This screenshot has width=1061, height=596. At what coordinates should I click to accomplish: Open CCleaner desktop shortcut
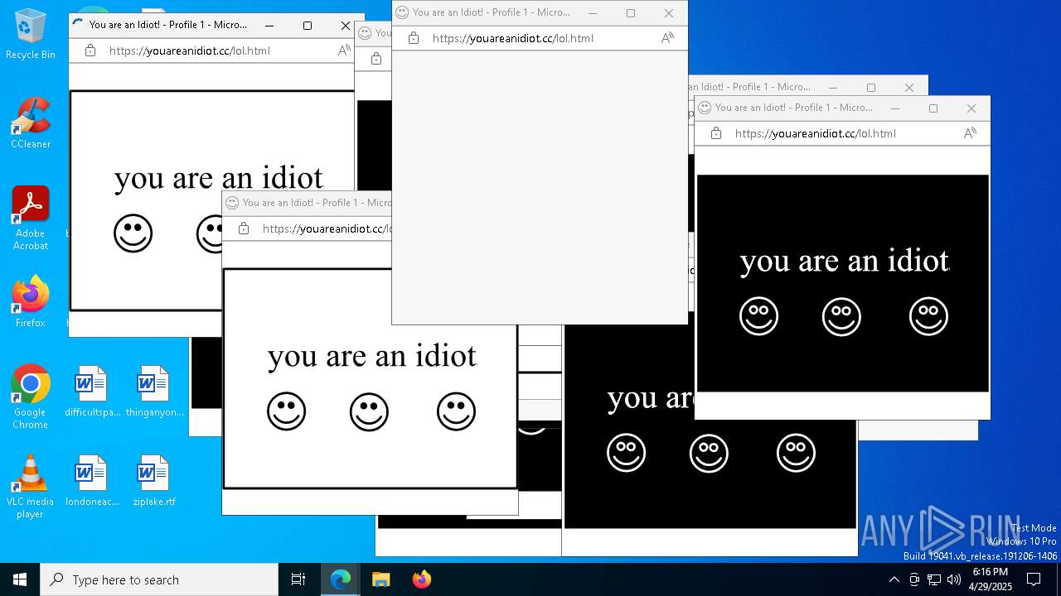31,124
